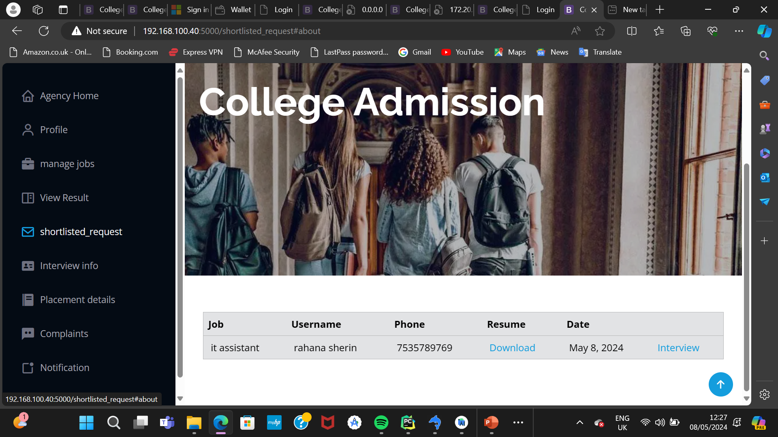The height and width of the screenshot is (437, 778).
Task: Expand the browser settings ellipsis menu
Action: (x=739, y=31)
